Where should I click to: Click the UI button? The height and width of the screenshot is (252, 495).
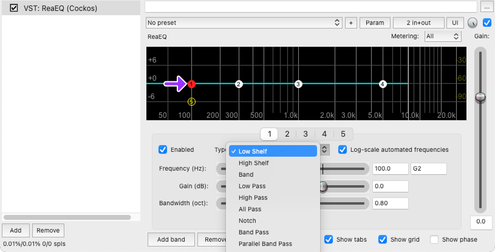[x=455, y=22]
